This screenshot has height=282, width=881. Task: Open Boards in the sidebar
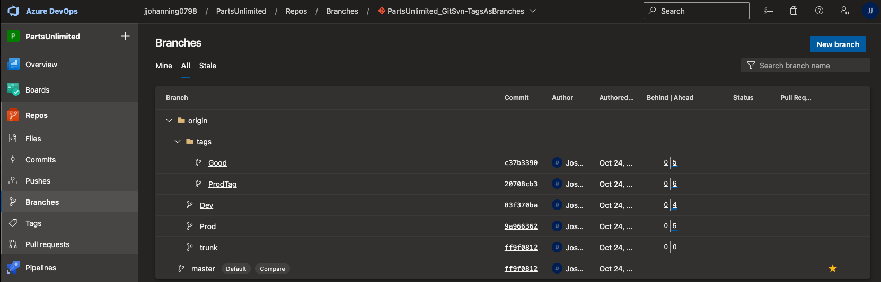[x=37, y=90]
